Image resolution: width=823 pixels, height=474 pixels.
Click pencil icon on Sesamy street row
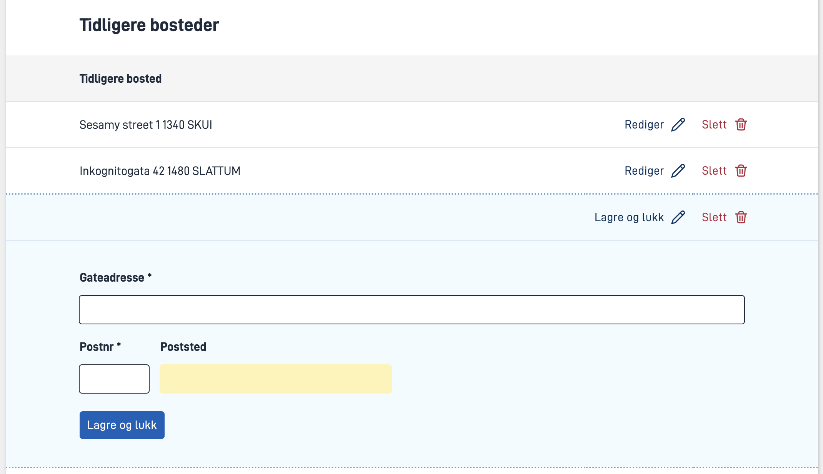(x=678, y=125)
